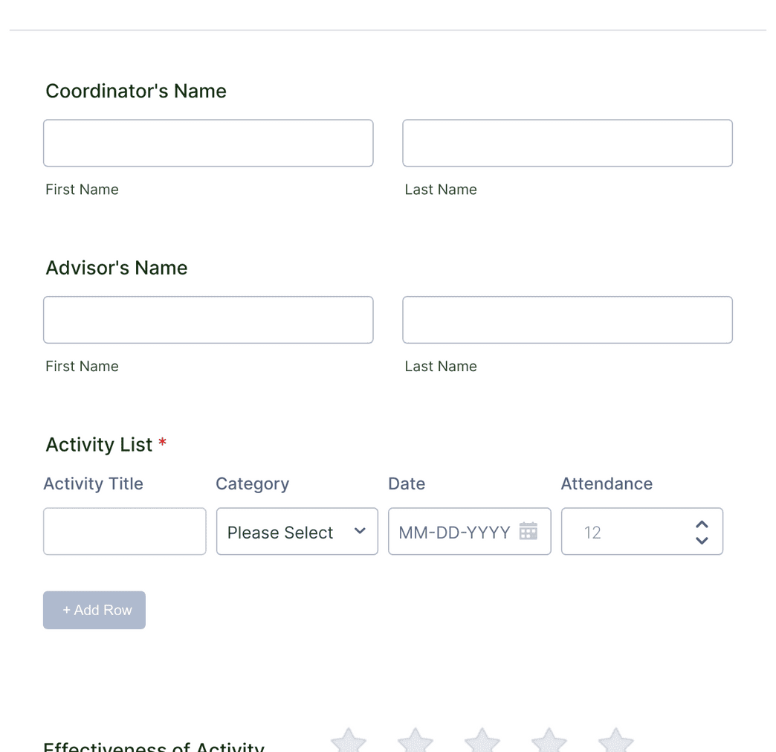
Task: Open the date picker via calendar icon
Action: pos(528,531)
